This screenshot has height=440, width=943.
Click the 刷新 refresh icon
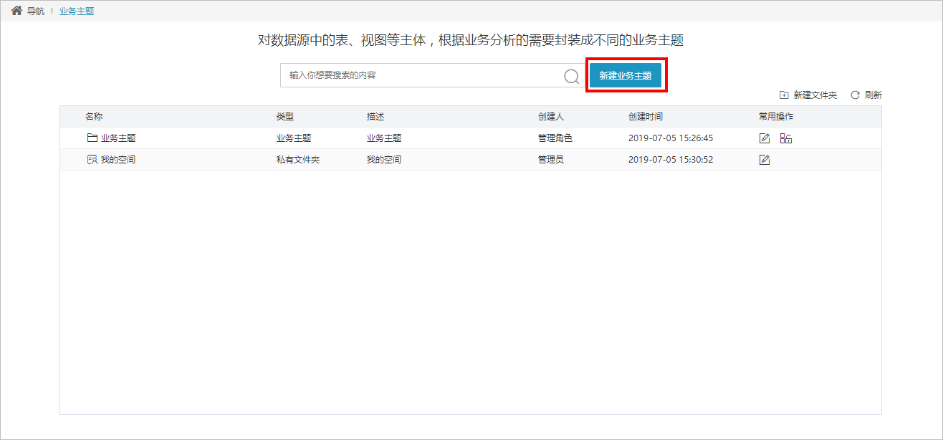tap(855, 95)
